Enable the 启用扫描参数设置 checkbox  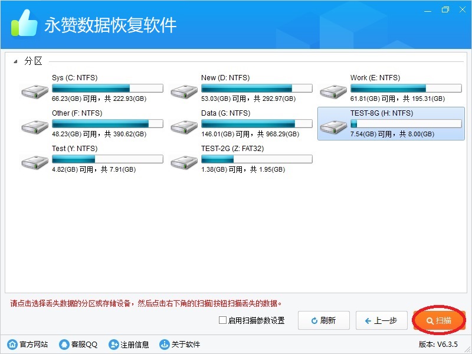point(222,321)
